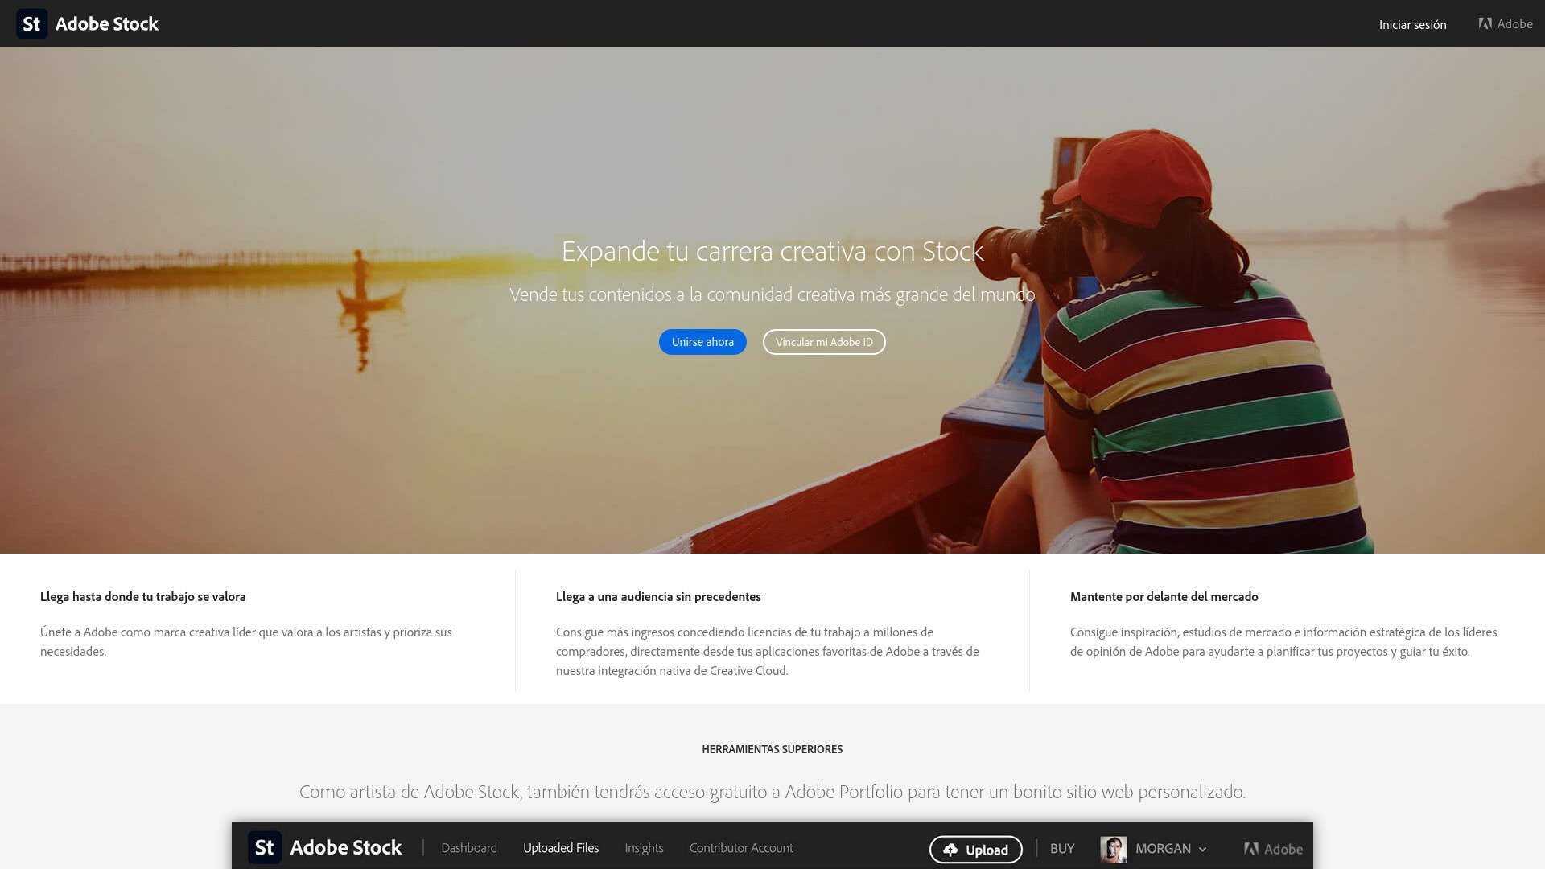Screen dimensions: 1545x869
Task: Click the "Iniciar sesión" link
Action: [x=1411, y=24]
